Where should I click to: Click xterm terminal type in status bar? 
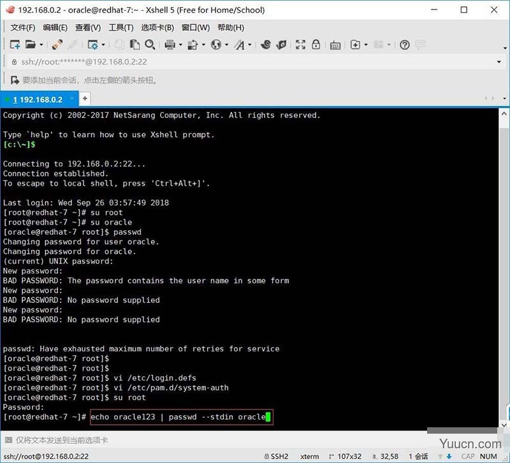click(x=309, y=457)
